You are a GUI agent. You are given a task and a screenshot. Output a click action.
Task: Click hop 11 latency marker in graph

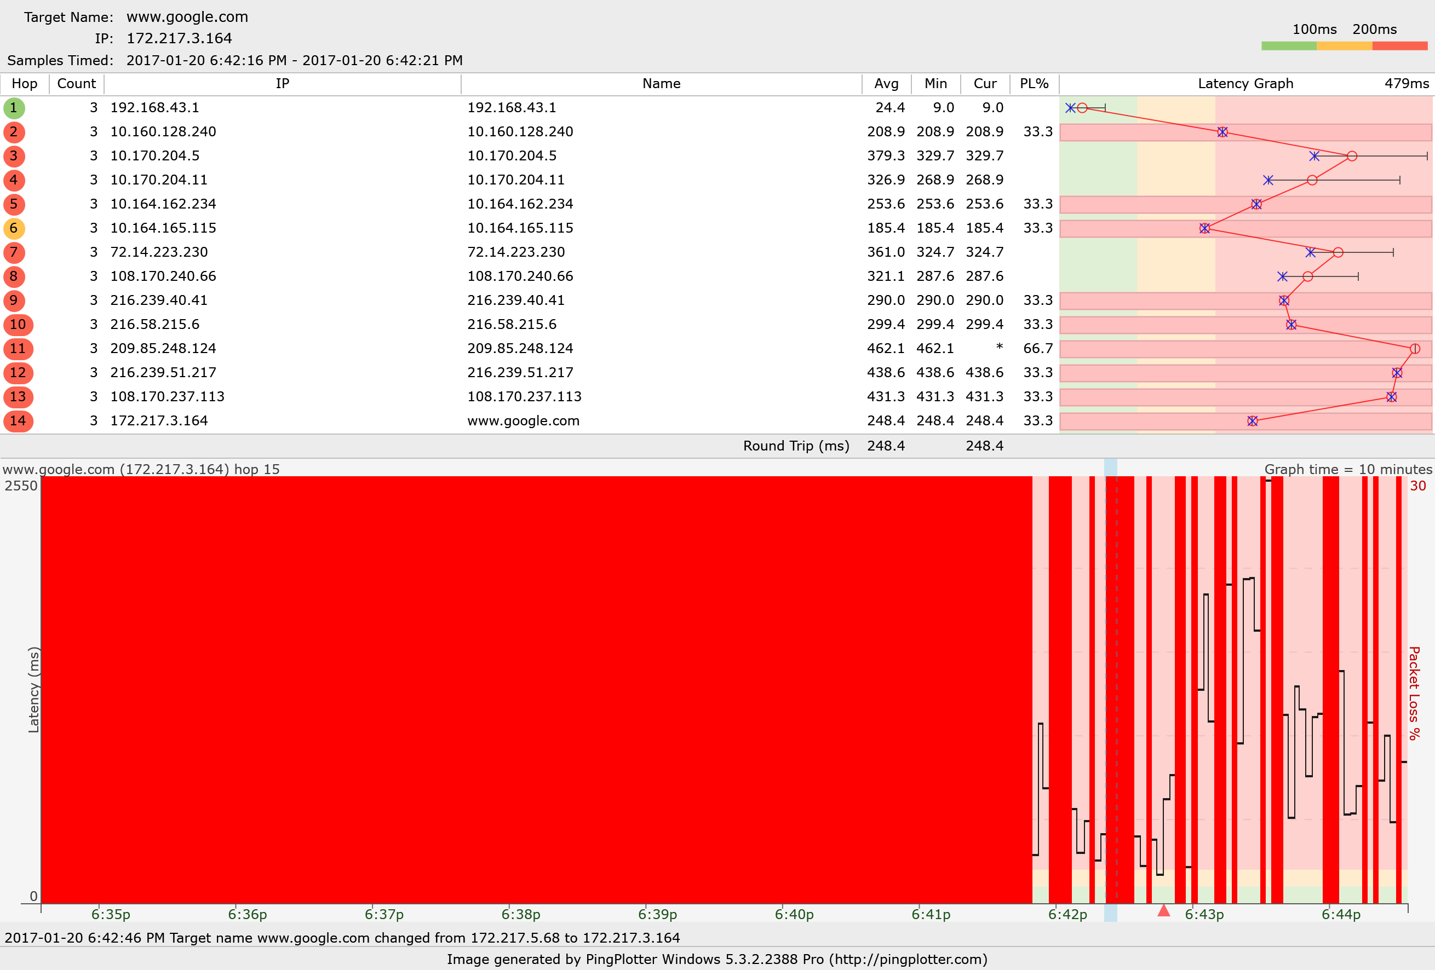[x=1415, y=349]
